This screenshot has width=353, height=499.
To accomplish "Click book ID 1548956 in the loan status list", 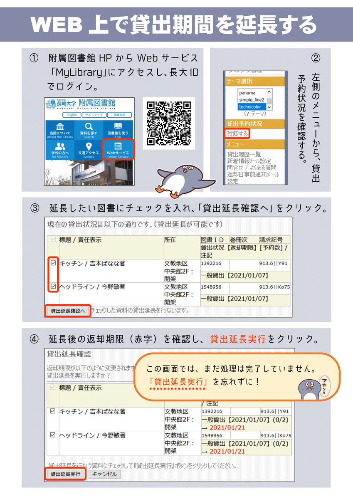I will coord(211,287).
